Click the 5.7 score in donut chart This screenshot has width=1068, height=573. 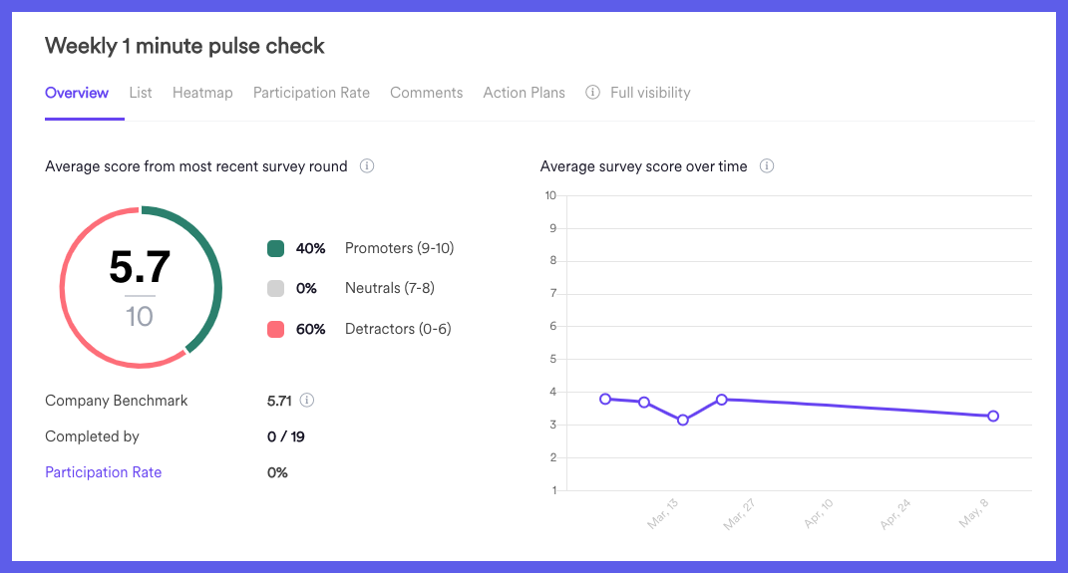(140, 267)
